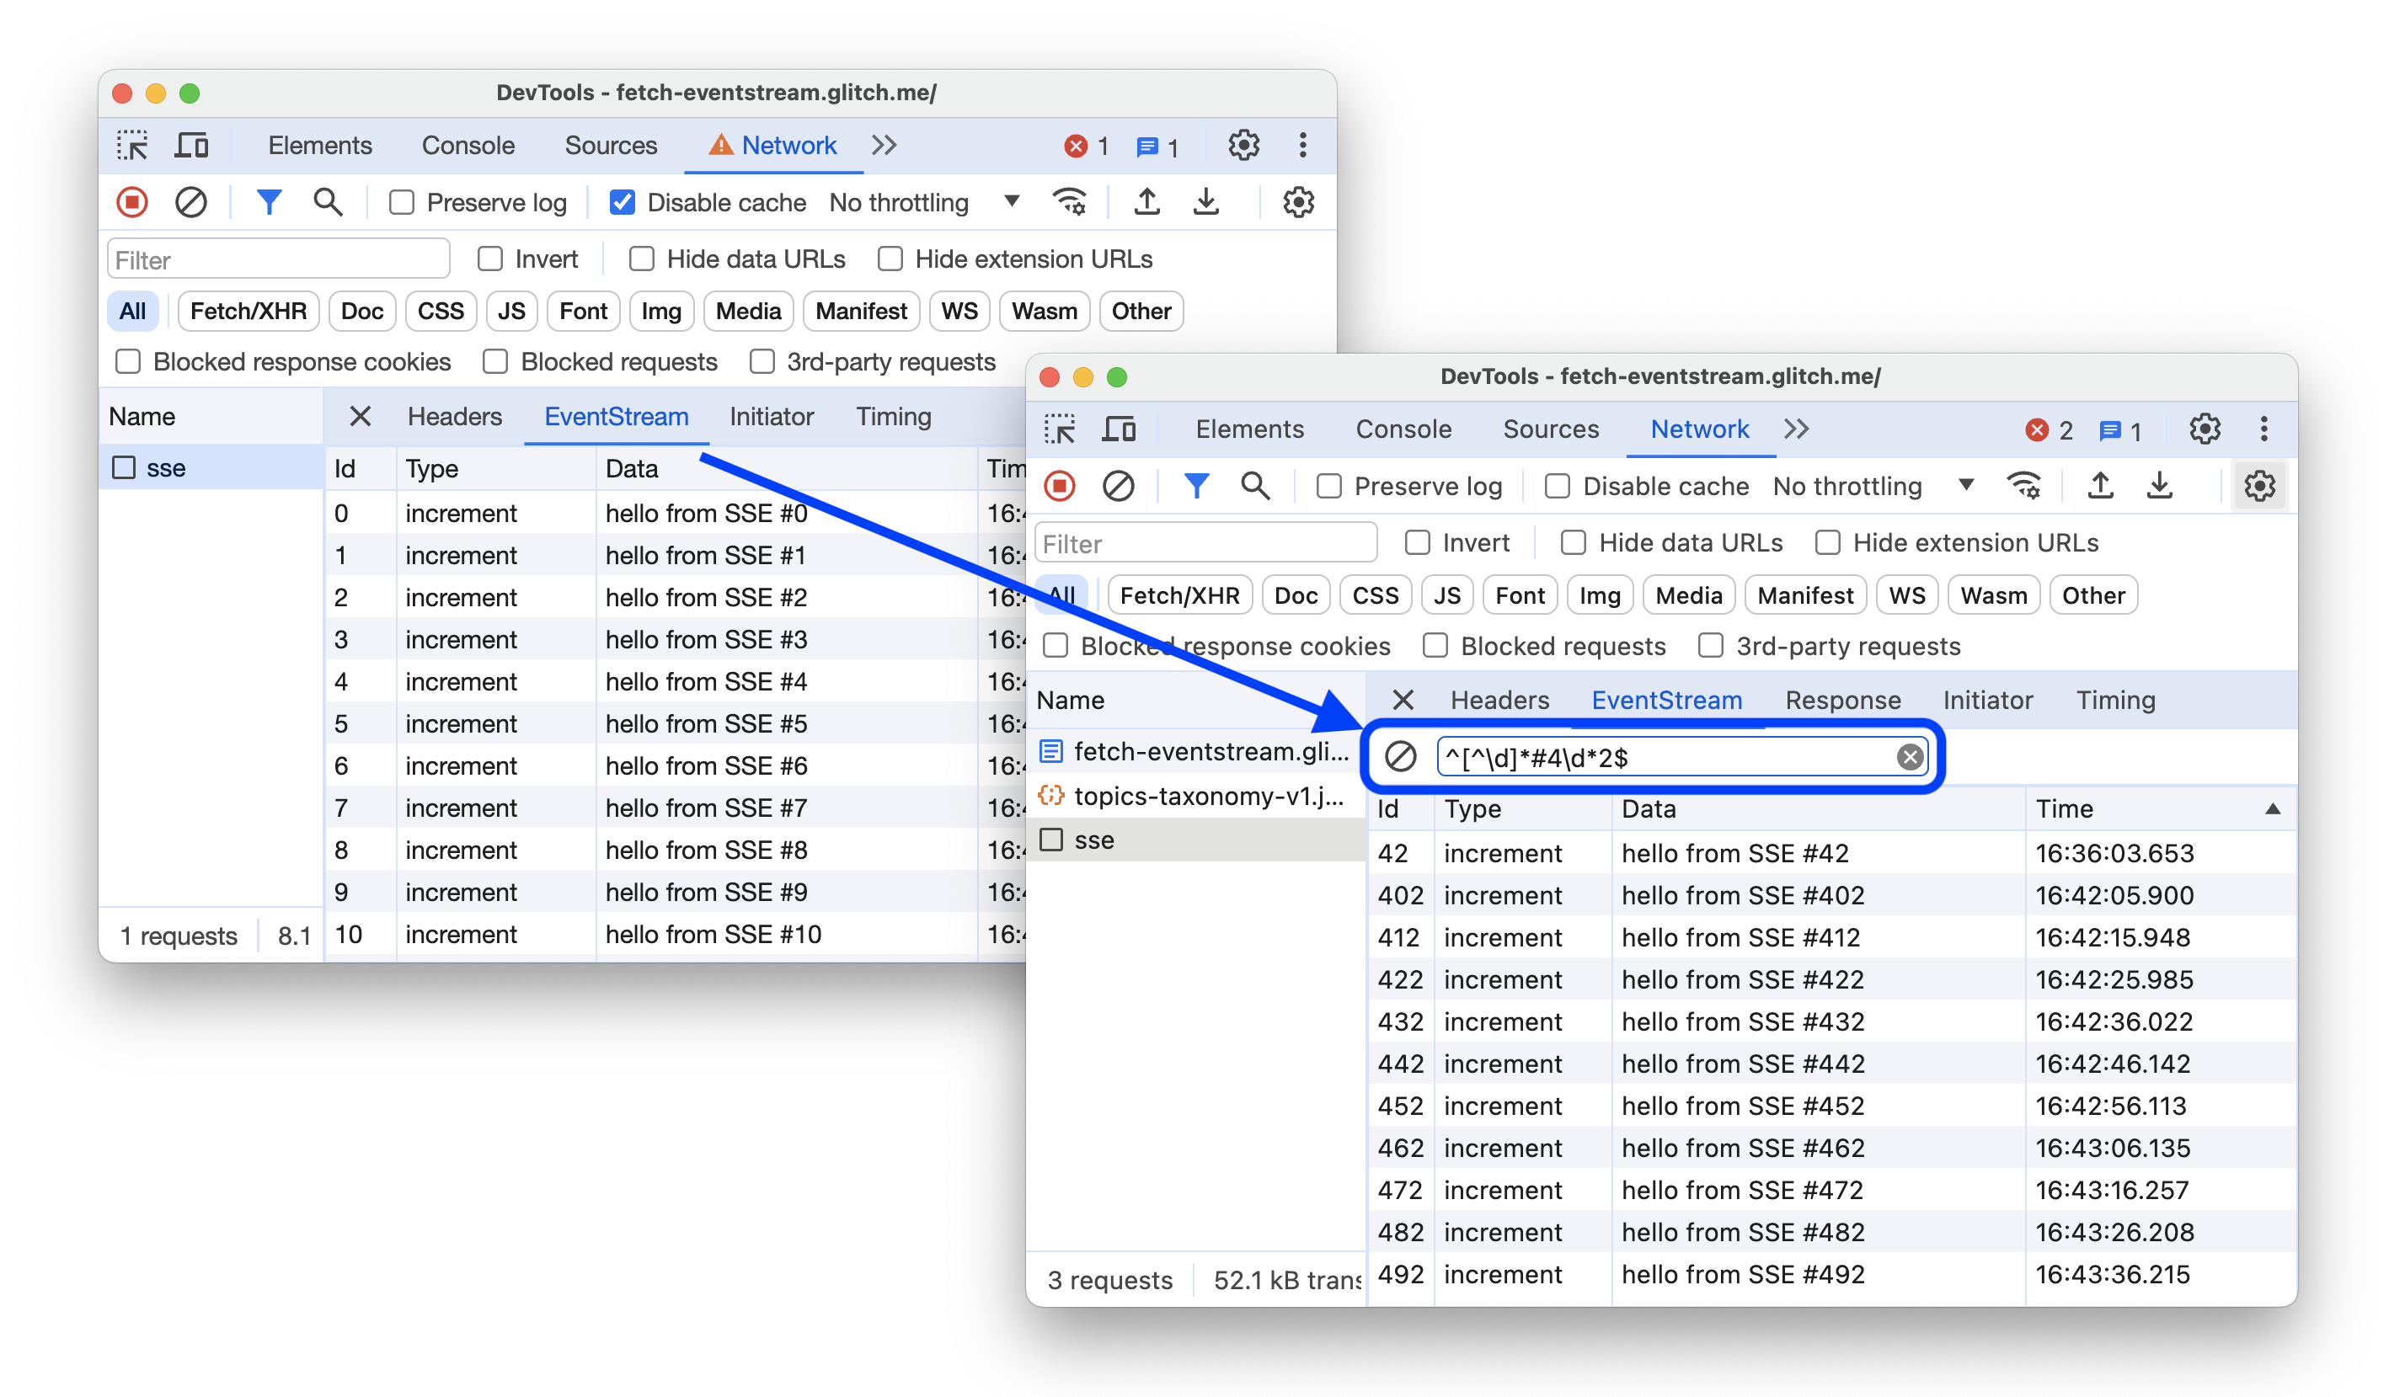This screenshot has height=1397, width=2389.
Task: Click the export HAR download icon in right panel
Action: (2157, 486)
